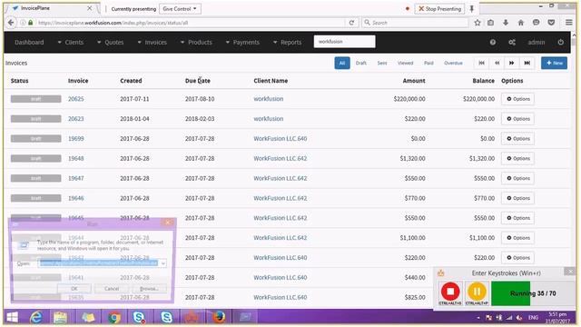Open Firefox from the taskbar
The height and width of the screenshot is (327, 581).
(219, 317)
